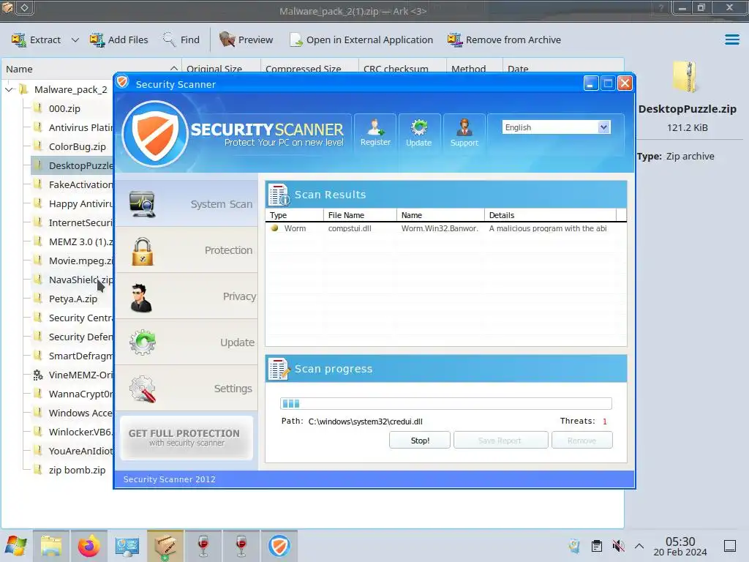749x562 pixels.
Task: Click the Ark package icon in taskbar
Action: pos(165,546)
